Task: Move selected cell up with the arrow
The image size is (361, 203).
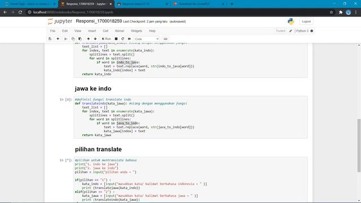Action: pos(89,39)
